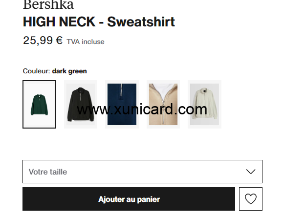Click the Couleur label

click(36, 71)
